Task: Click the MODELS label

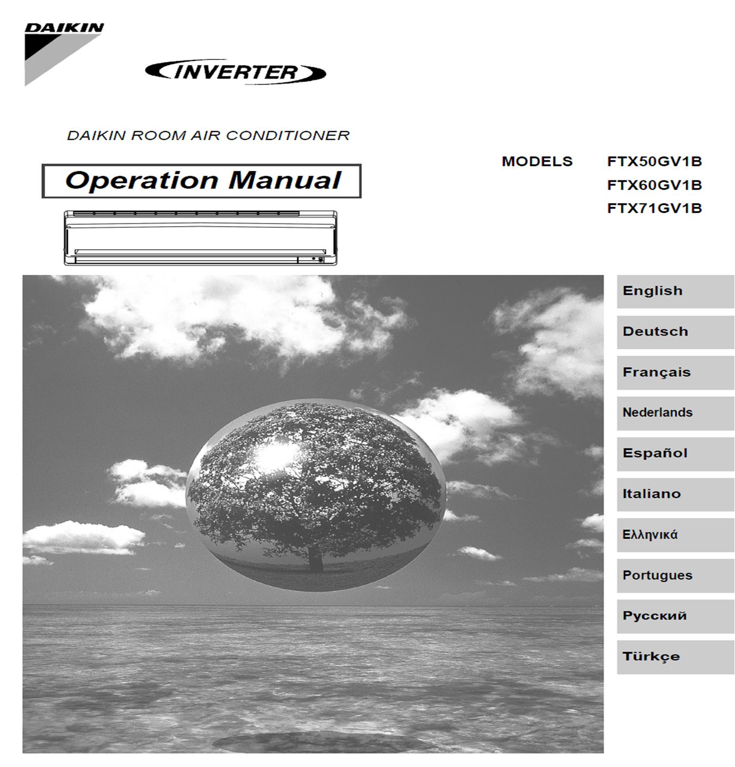Action: click(537, 161)
